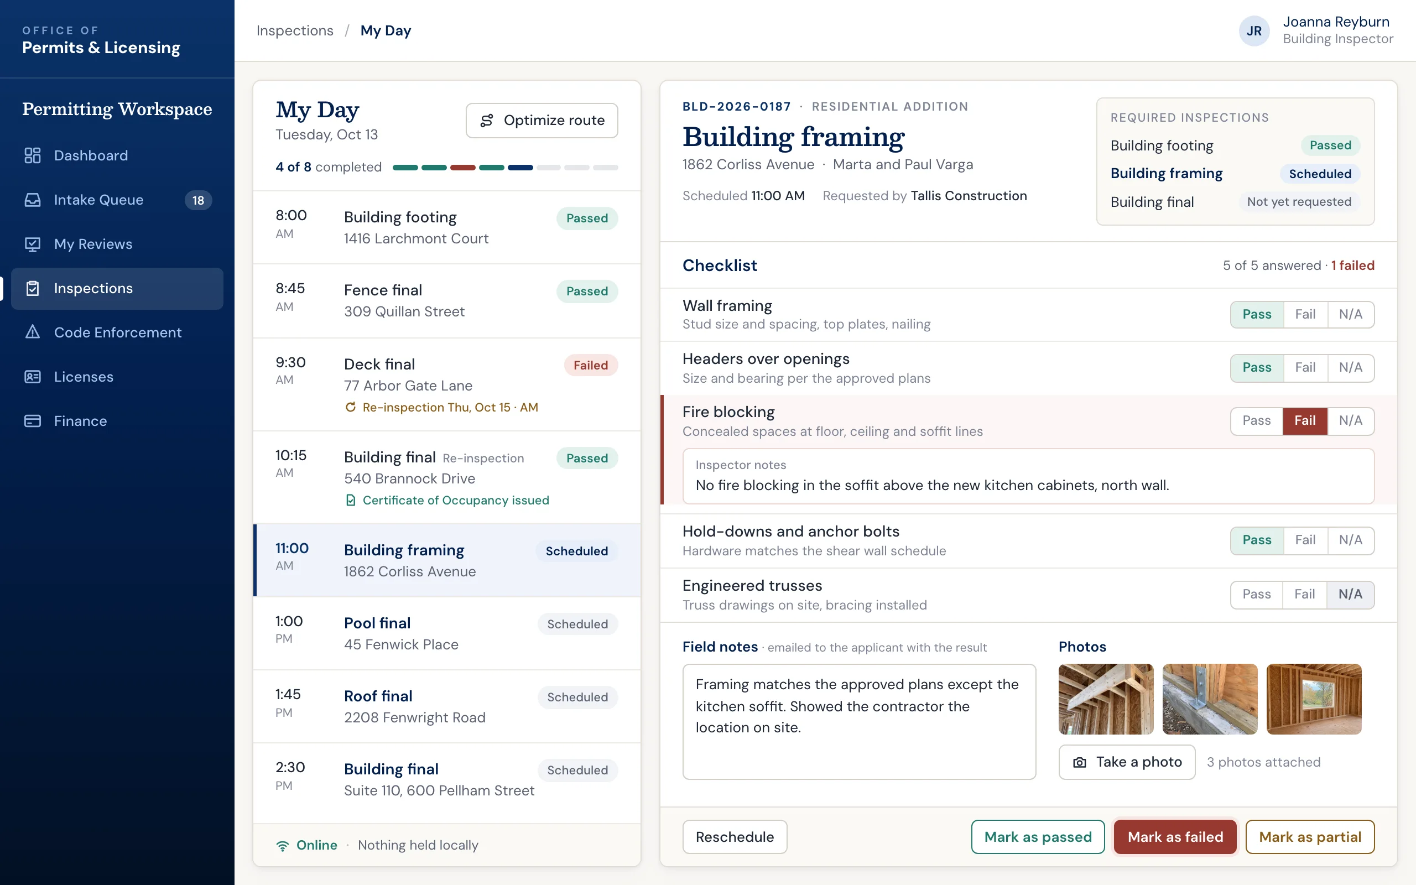
Task: Click the Optimize route button
Action: [x=542, y=121]
